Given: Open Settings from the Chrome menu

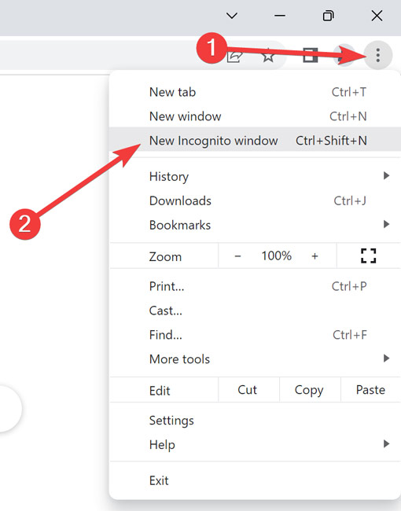Looking at the screenshot, I should pyautogui.click(x=256, y=421).
